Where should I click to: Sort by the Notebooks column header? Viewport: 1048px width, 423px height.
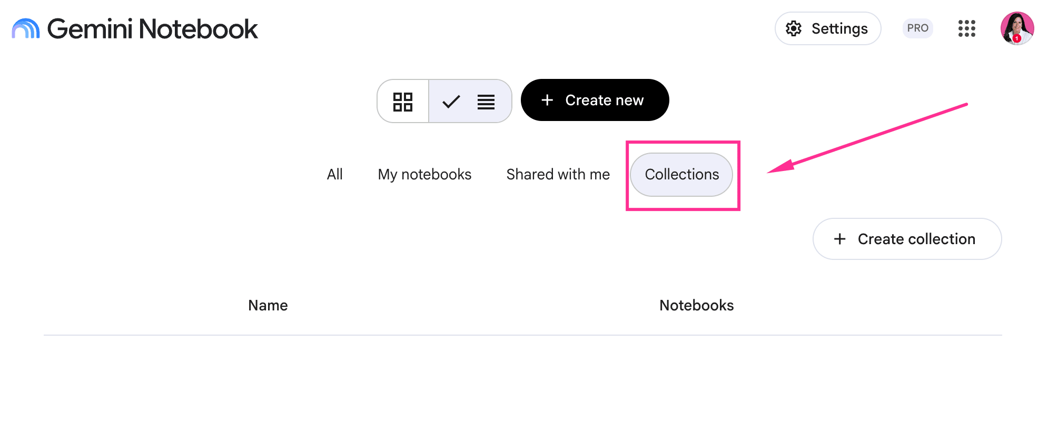[x=696, y=306]
